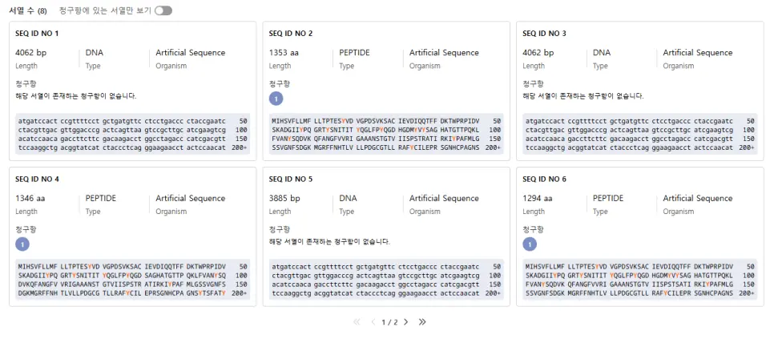The image size is (774, 339).
Task: Click the SEQ ID NO 5 heading
Action: coord(291,180)
